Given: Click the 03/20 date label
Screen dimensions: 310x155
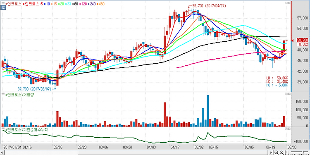Looking at the screenshot, I should [x=128, y=147].
